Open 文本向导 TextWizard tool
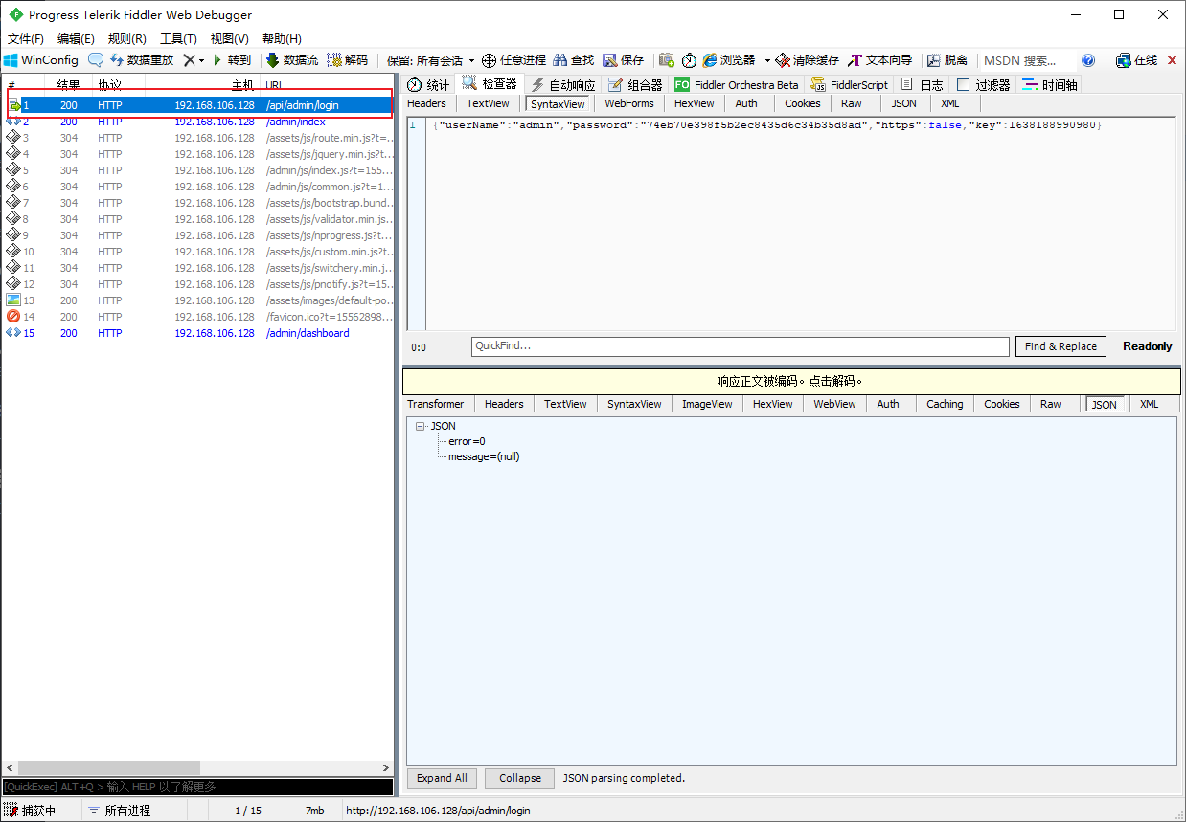 (x=880, y=60)
